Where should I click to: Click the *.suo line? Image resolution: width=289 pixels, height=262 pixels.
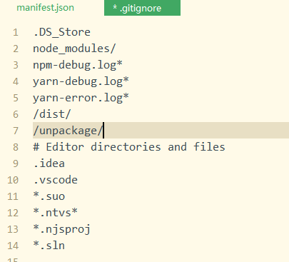(49, 196)
